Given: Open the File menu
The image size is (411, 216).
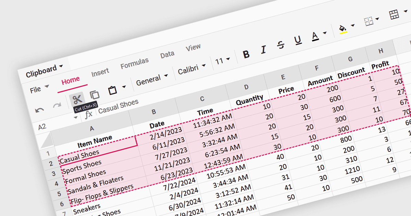Looking at the screenshot, I should point(39,89).
